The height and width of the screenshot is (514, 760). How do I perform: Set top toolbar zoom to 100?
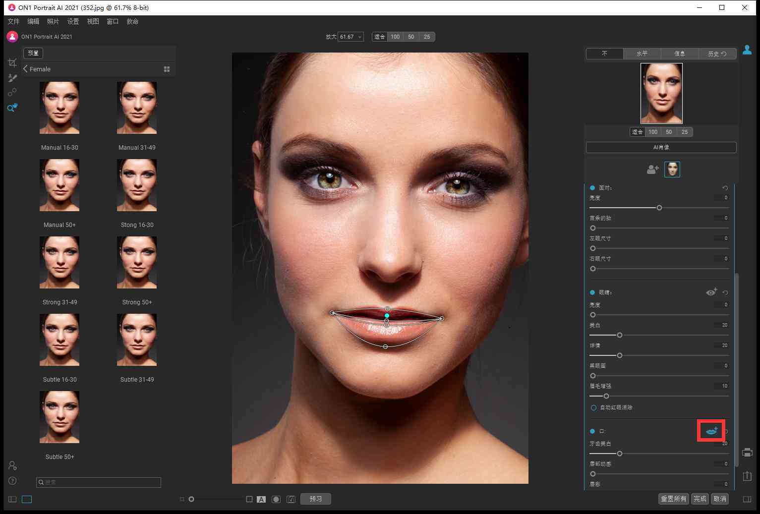coord(395,37)
